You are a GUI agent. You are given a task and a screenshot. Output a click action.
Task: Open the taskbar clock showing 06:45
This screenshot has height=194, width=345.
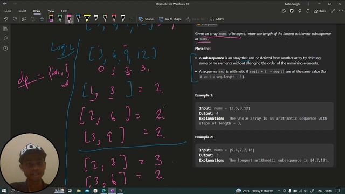coord(328,191)
